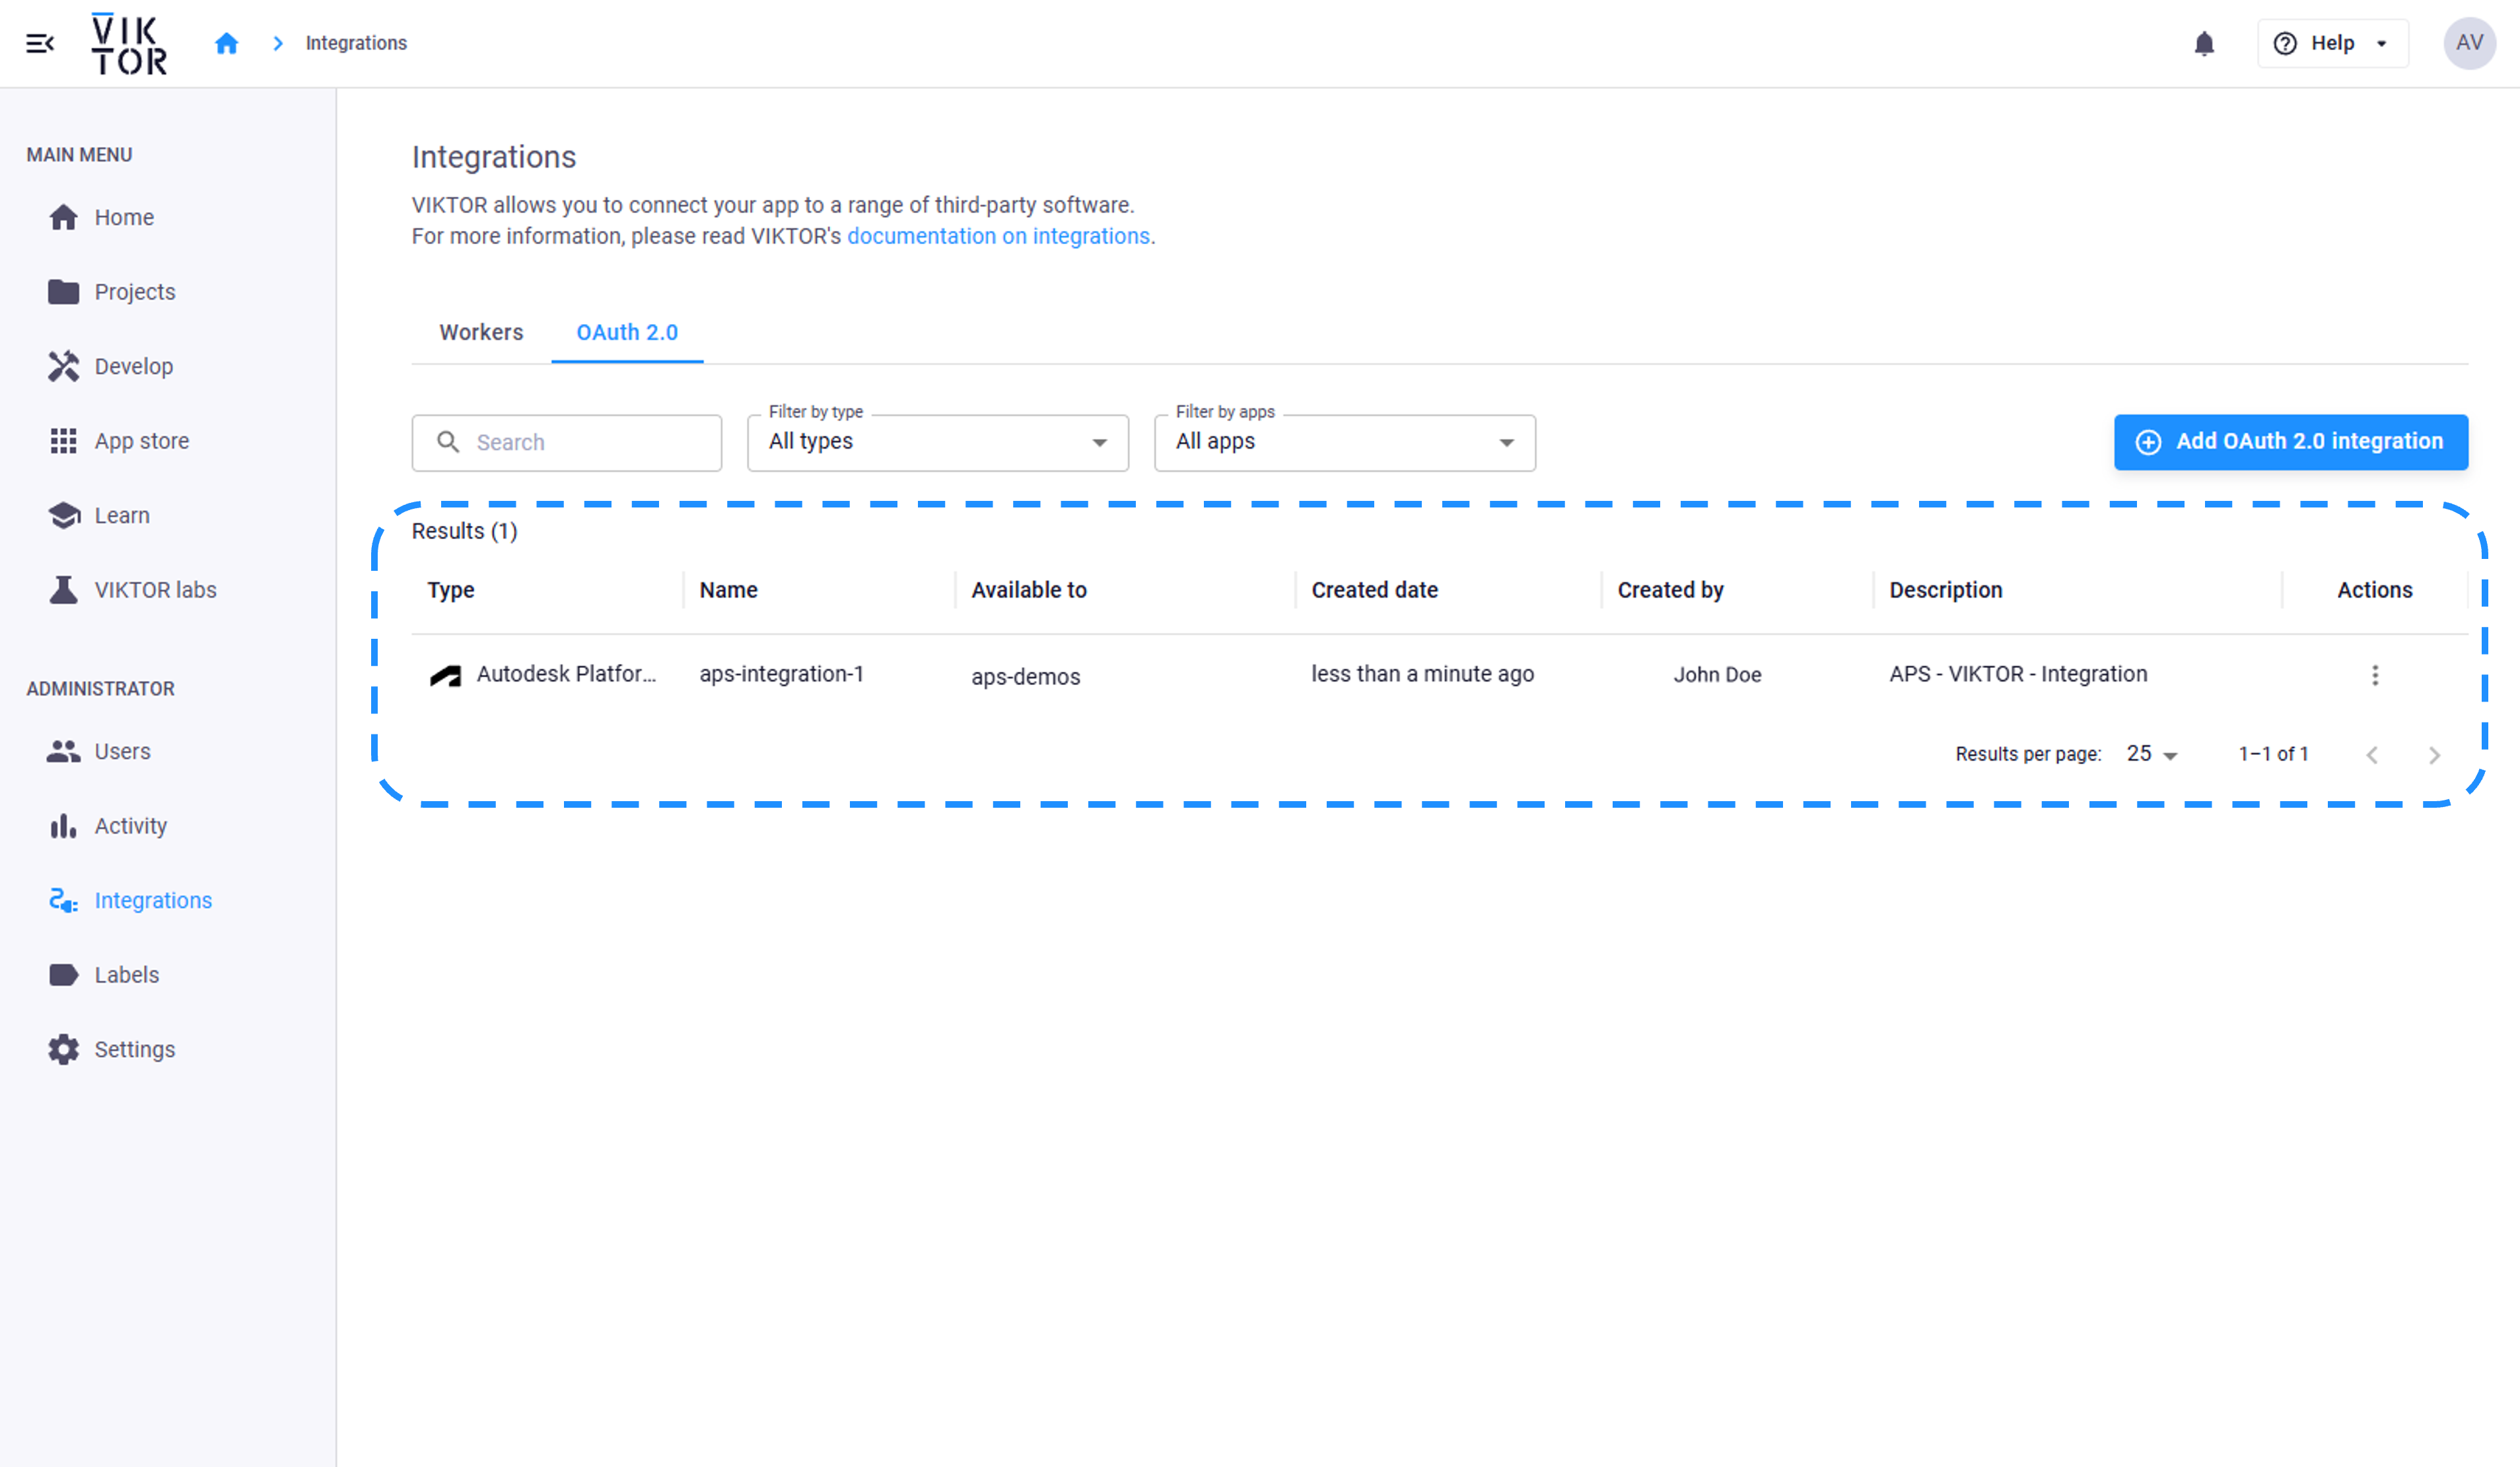Open Settings in the administrator menu
Screen dimensions: 2520x1467
point(134,1049)
